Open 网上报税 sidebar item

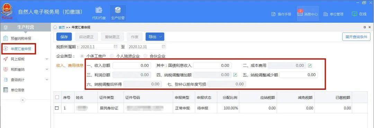(18, 59)
